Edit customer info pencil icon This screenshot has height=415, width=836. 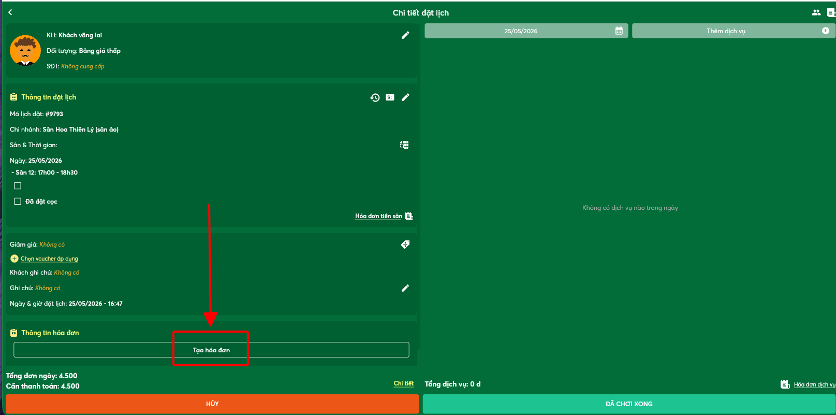coord(405,35)
